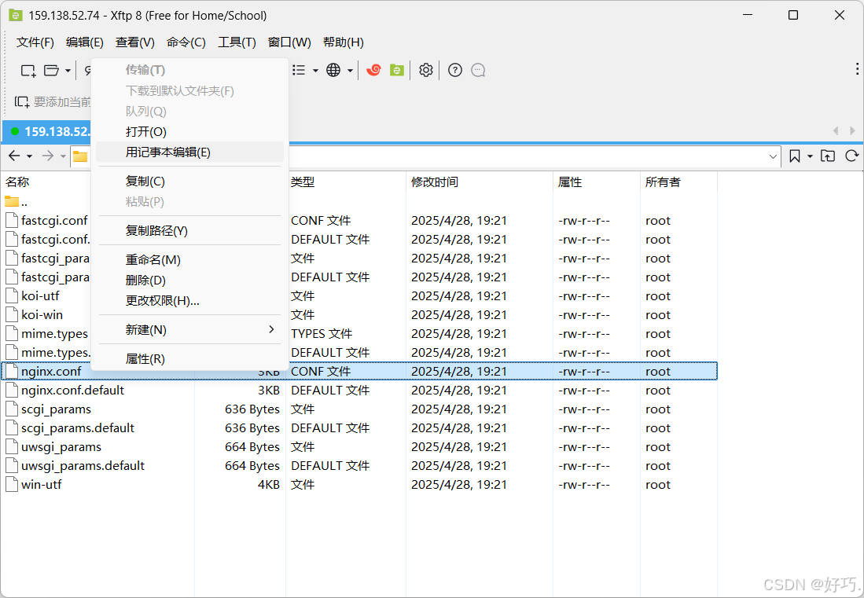Choose 属性(R) in context menu
Image resolution: width=864 pixels, height=598 pixels.
tap(189, 359)
